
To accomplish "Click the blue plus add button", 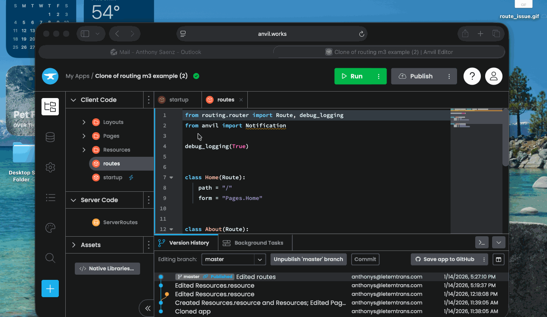I will [x=50, y=288].
